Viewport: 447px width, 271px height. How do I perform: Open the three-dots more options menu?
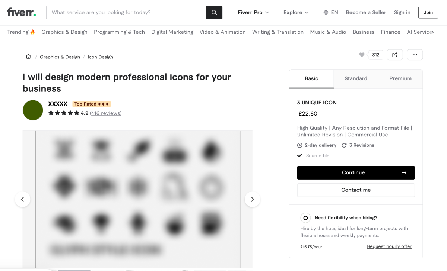pyautogui.click(x=415, y=55)
